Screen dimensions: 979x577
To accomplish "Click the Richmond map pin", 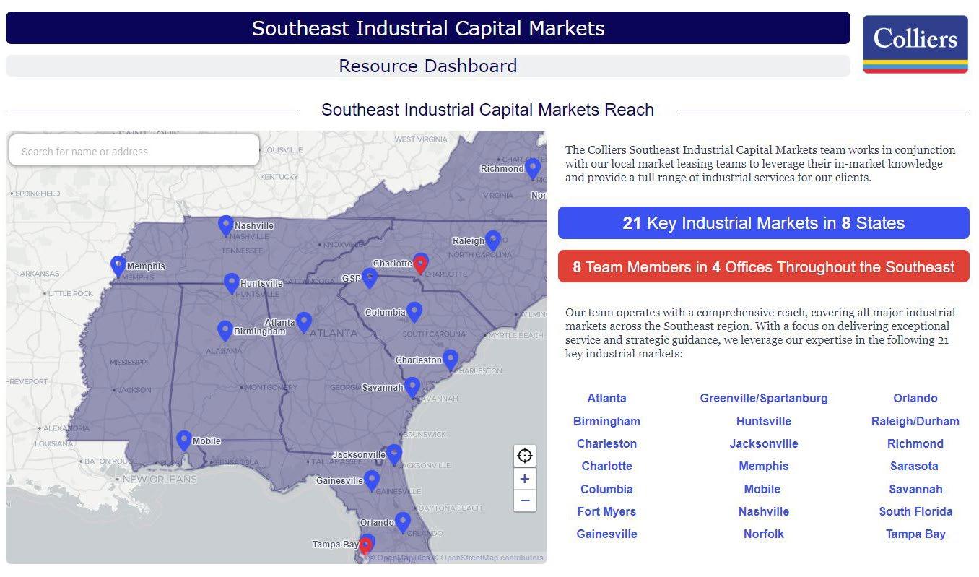I will [533, 168].
